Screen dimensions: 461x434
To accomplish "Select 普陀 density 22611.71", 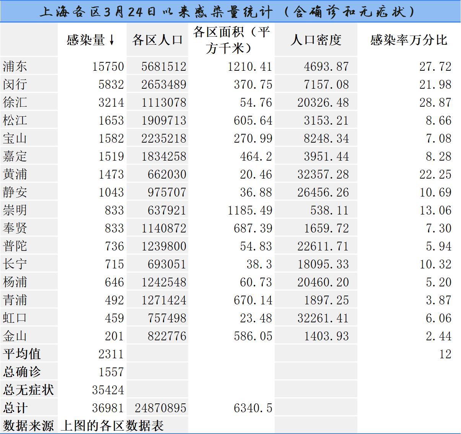I will [x=323, y=246].
